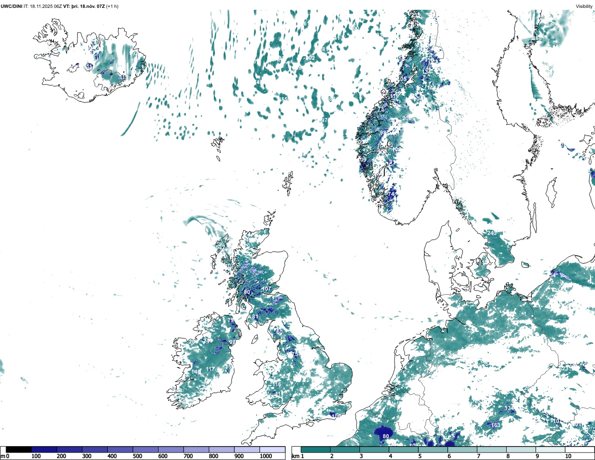Select the 3–4 km legend color block
Viewport: 595px width, 460px height.
374,449
